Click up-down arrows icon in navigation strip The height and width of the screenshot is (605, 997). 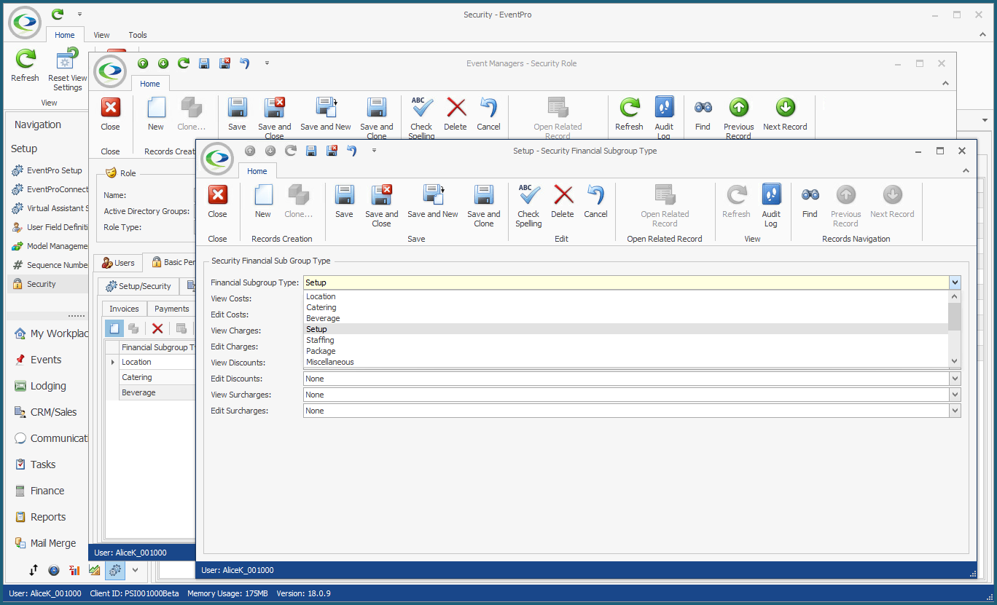(x=34, y=570)
